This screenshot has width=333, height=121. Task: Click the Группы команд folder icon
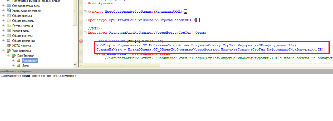(9, 26)
